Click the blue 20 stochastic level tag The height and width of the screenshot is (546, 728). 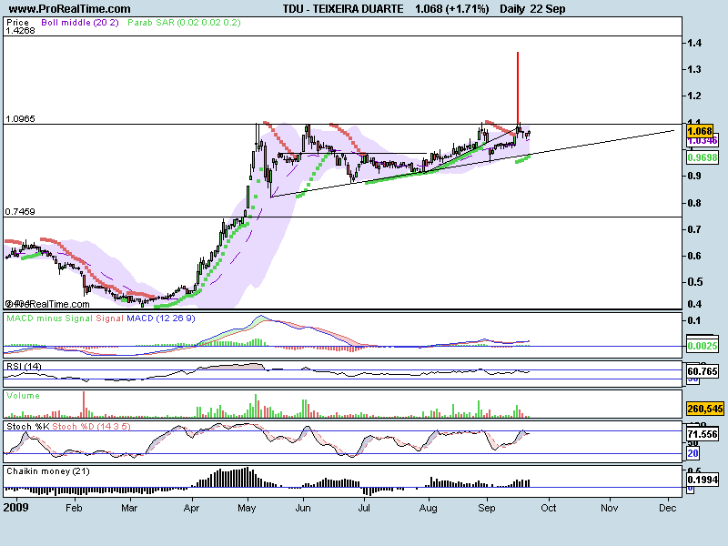coord(693,453)
